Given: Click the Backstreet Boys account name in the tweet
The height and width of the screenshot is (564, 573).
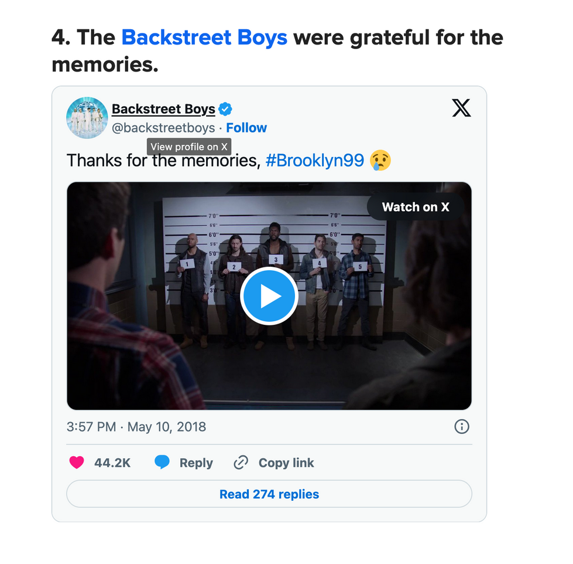Looking at the screenshot, I should click(163, 109).
